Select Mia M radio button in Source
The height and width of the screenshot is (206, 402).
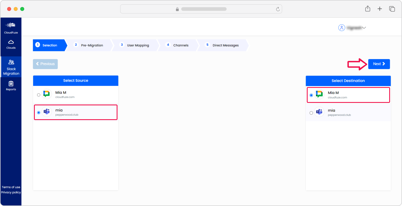(x=39, y=95)
